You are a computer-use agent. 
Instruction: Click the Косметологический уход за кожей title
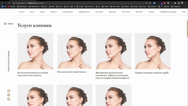coord(33,74)
